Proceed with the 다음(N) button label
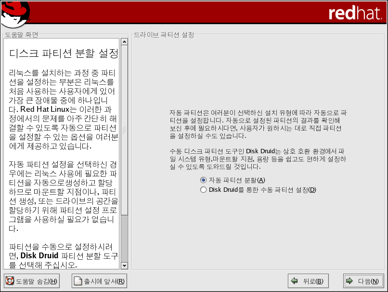 (368, 281)
